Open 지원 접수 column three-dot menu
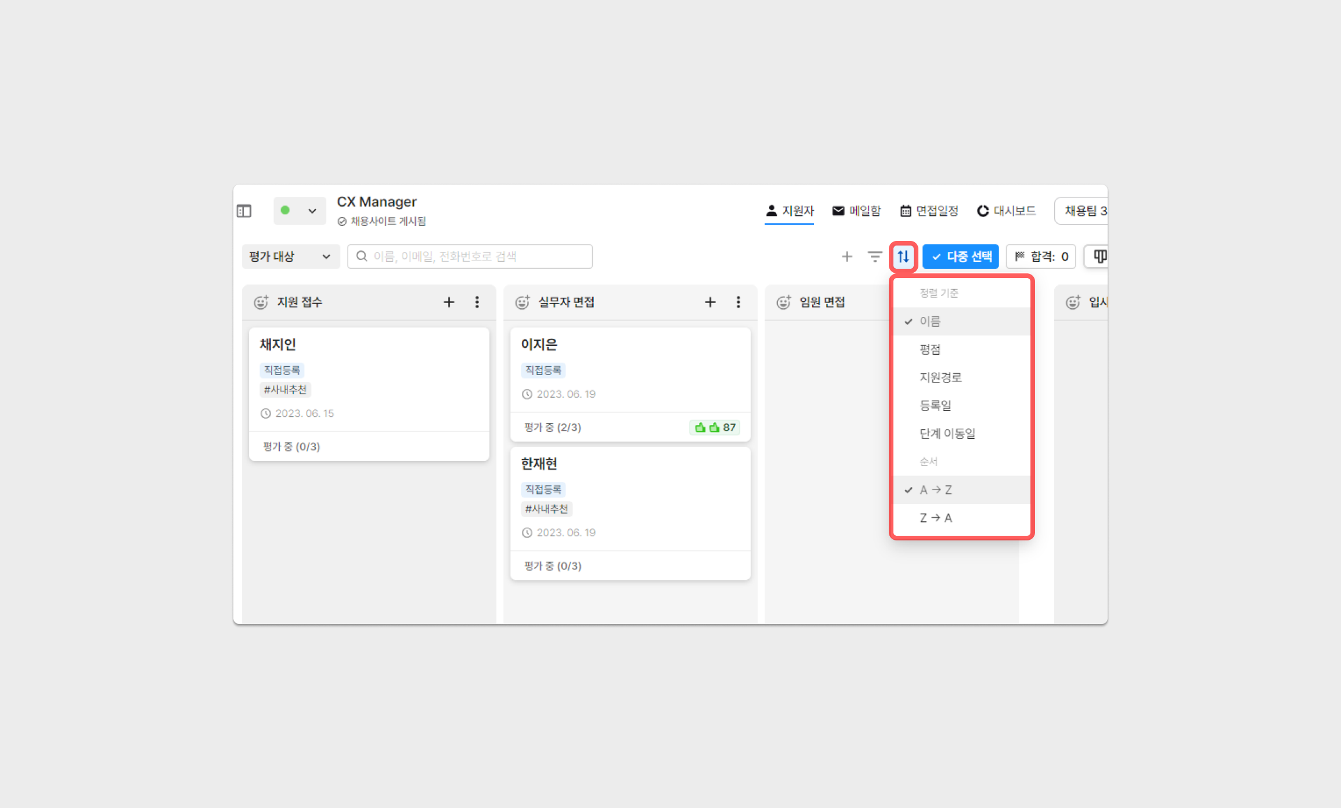Screen dimensions: 1341x808 (x=477, y=302)
